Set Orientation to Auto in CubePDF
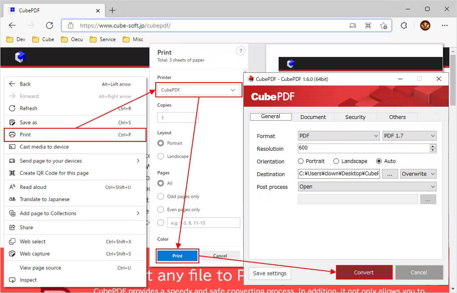 click(x=380, y=161)
